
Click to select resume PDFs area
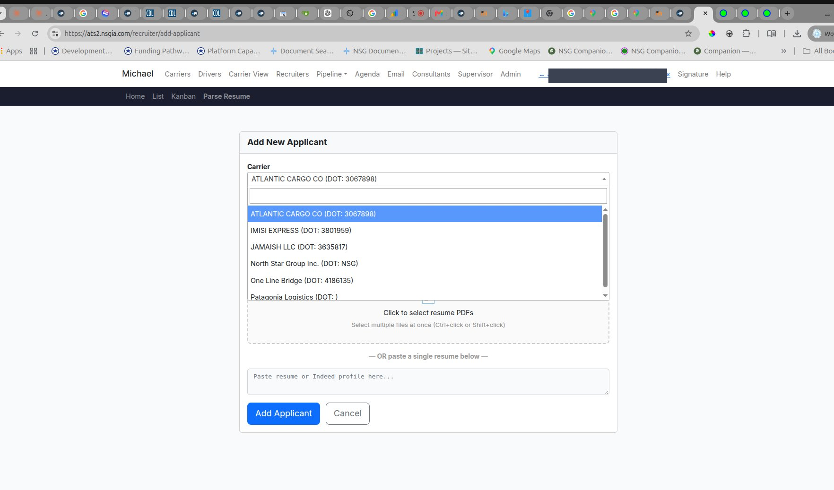click(428, 321)
